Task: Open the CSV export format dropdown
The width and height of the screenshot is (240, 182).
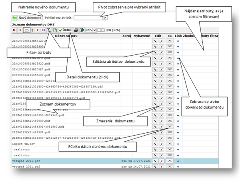Action: (91, 30)
